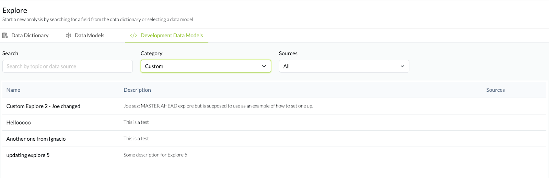This screenshot has width=549, height=178.
Task: Open Custom Explore 2 - Joe changed
Action: [43, 106]
